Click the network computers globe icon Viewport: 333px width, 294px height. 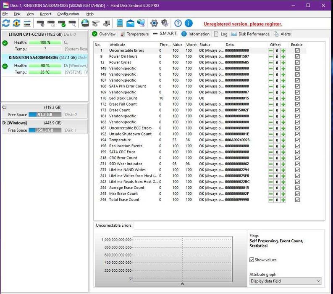click(x=141, y=23)
